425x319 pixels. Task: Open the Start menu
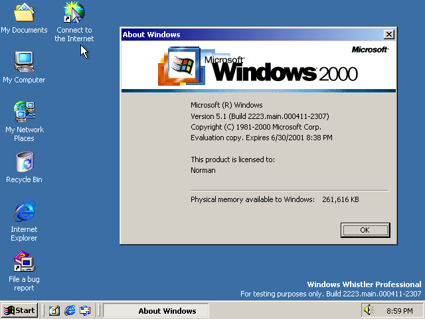[19, 310]
